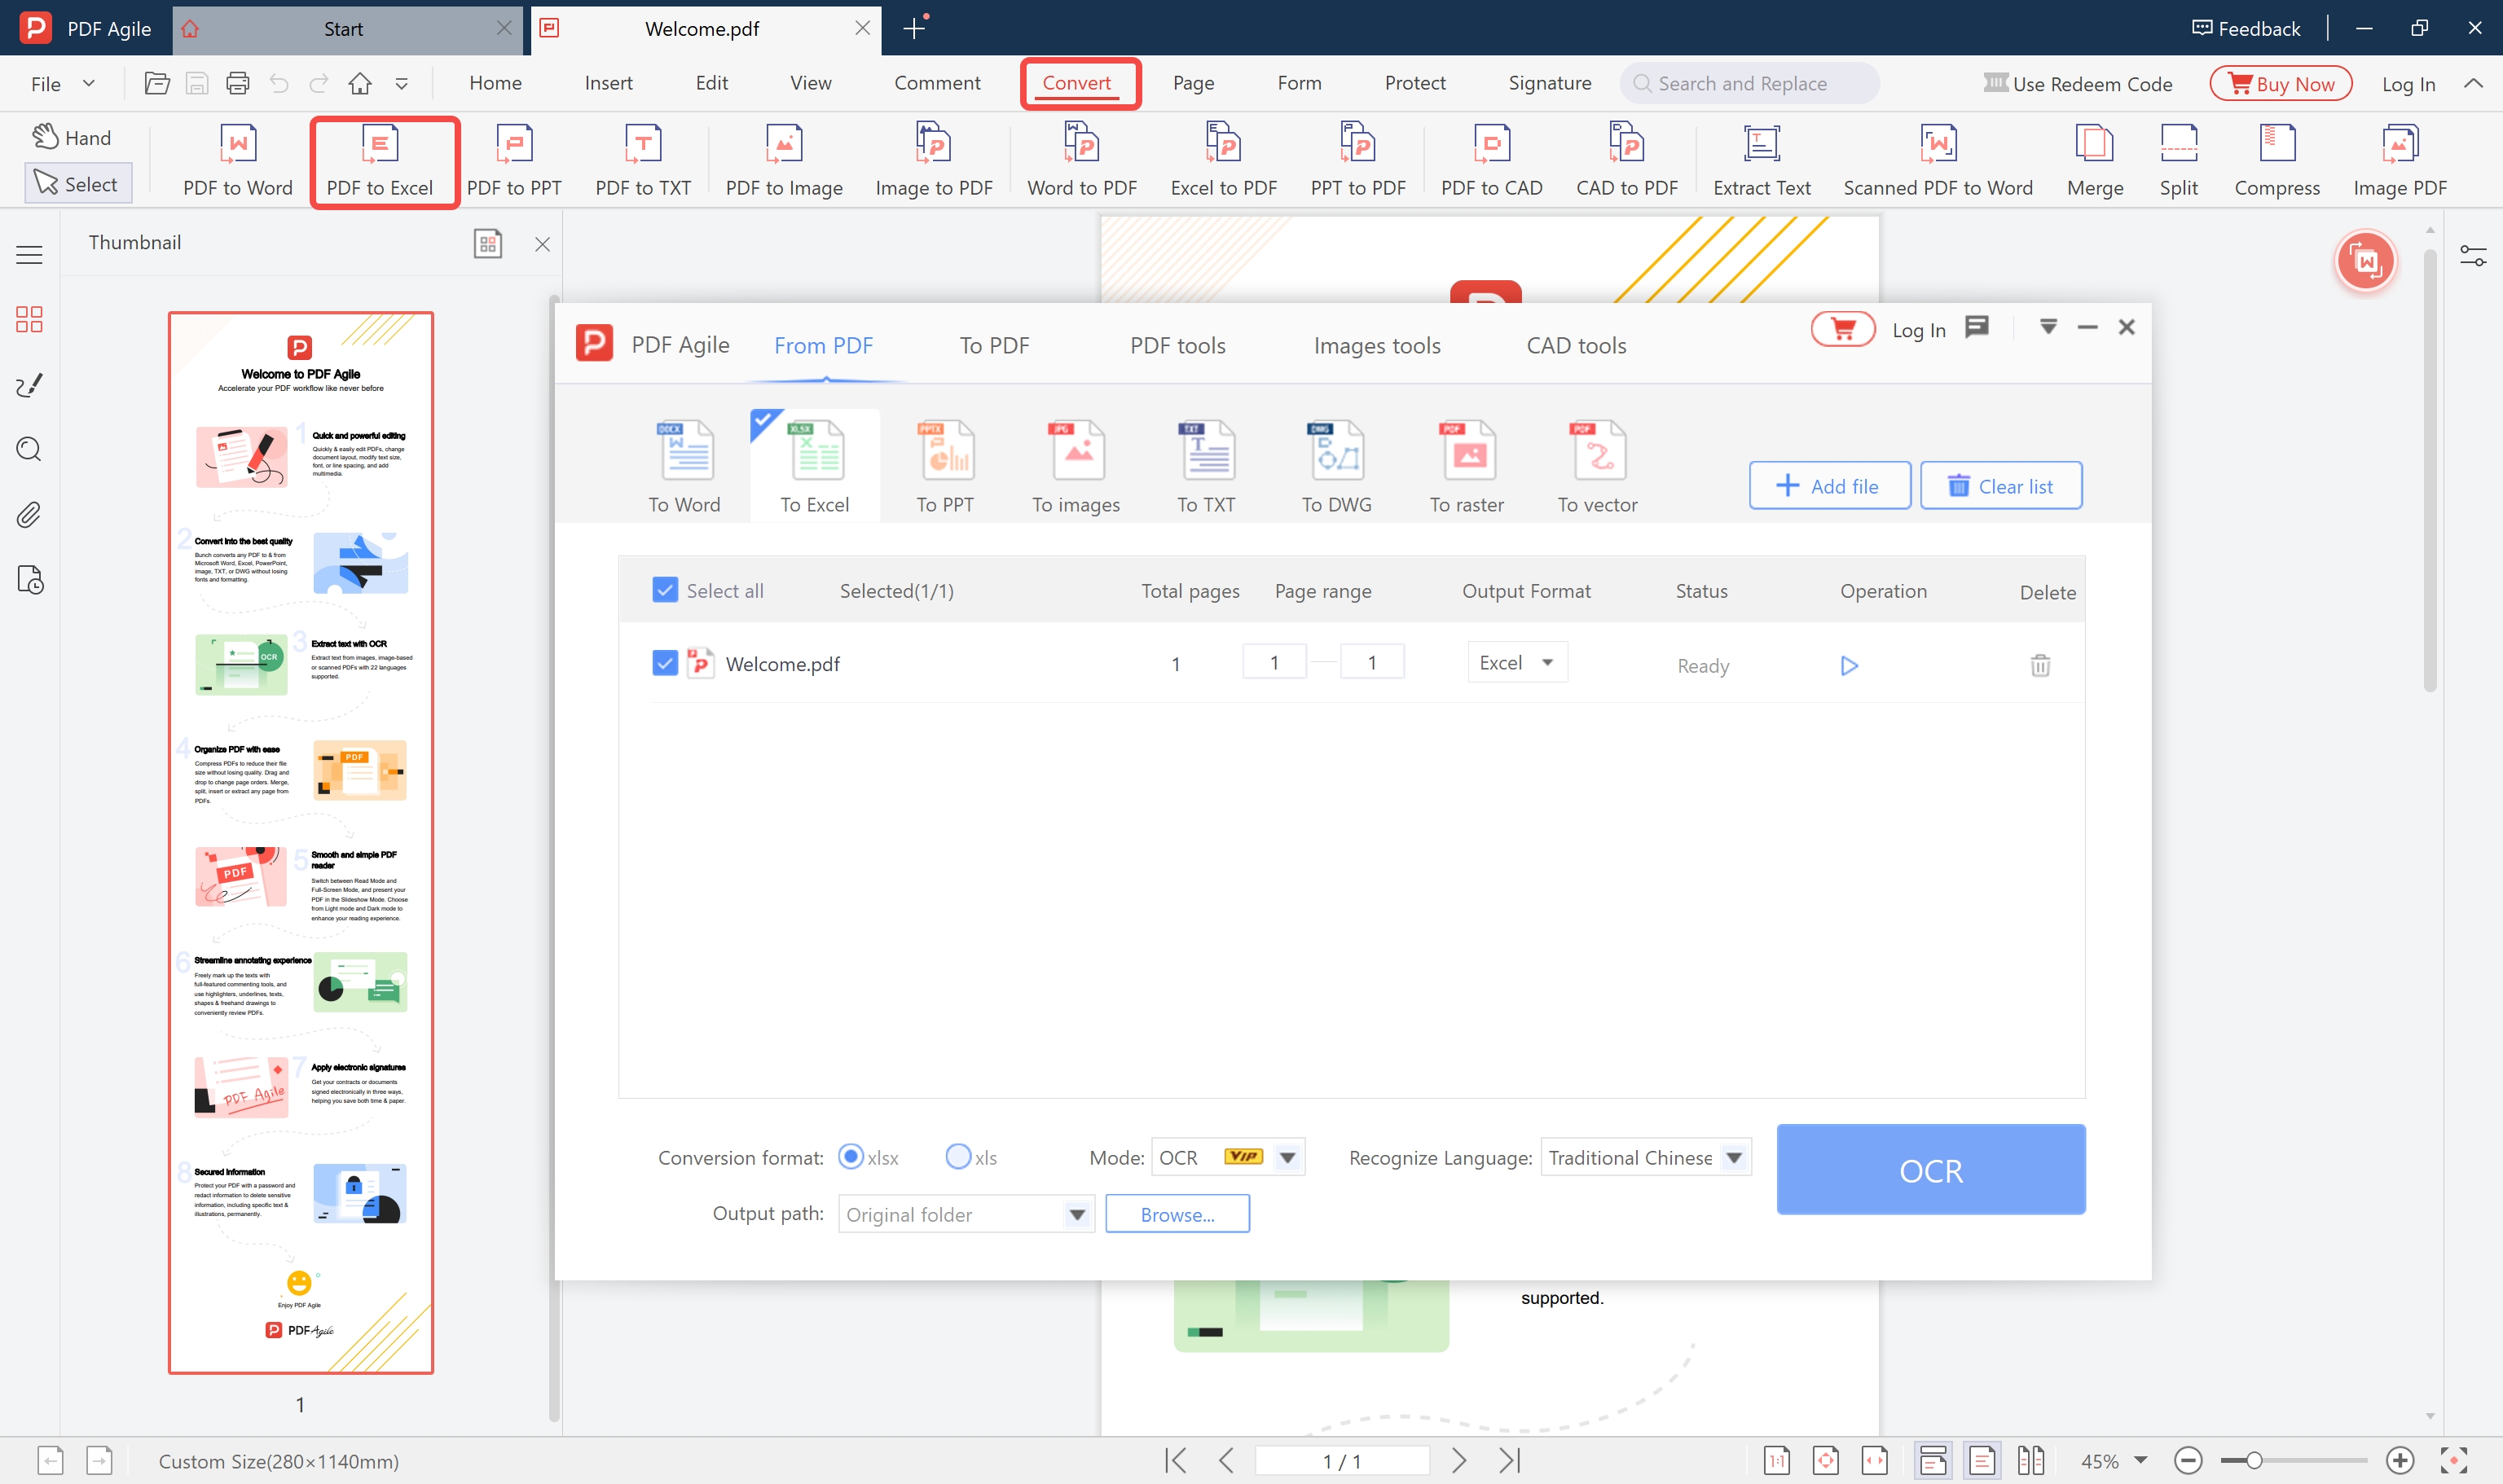Switch to the Home ribbon tab
The height and width of the screenshot is (1484, 2503).
click(495, 83)
